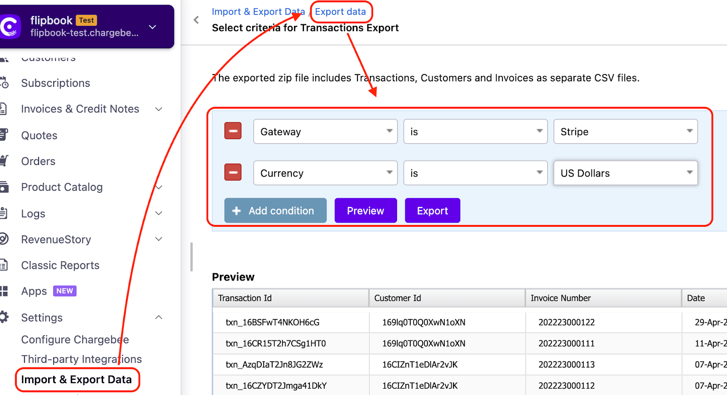Image resolution: width=727 pixels, height=395 pixels.
Task: Click the Date column header
Action: pos(704,298)
